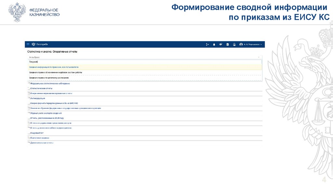The height and width of the screenshot is (187, 333).
Task: Open the chat messages icon
Action: [x=221, y=44]
